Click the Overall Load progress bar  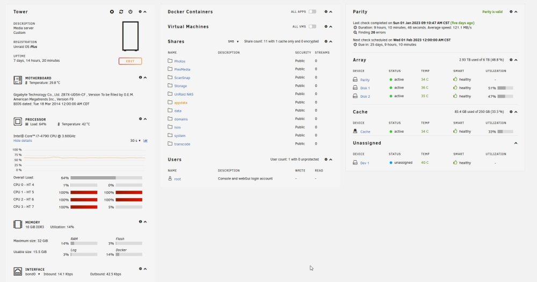pyautogui.click(x=106, y=178)
